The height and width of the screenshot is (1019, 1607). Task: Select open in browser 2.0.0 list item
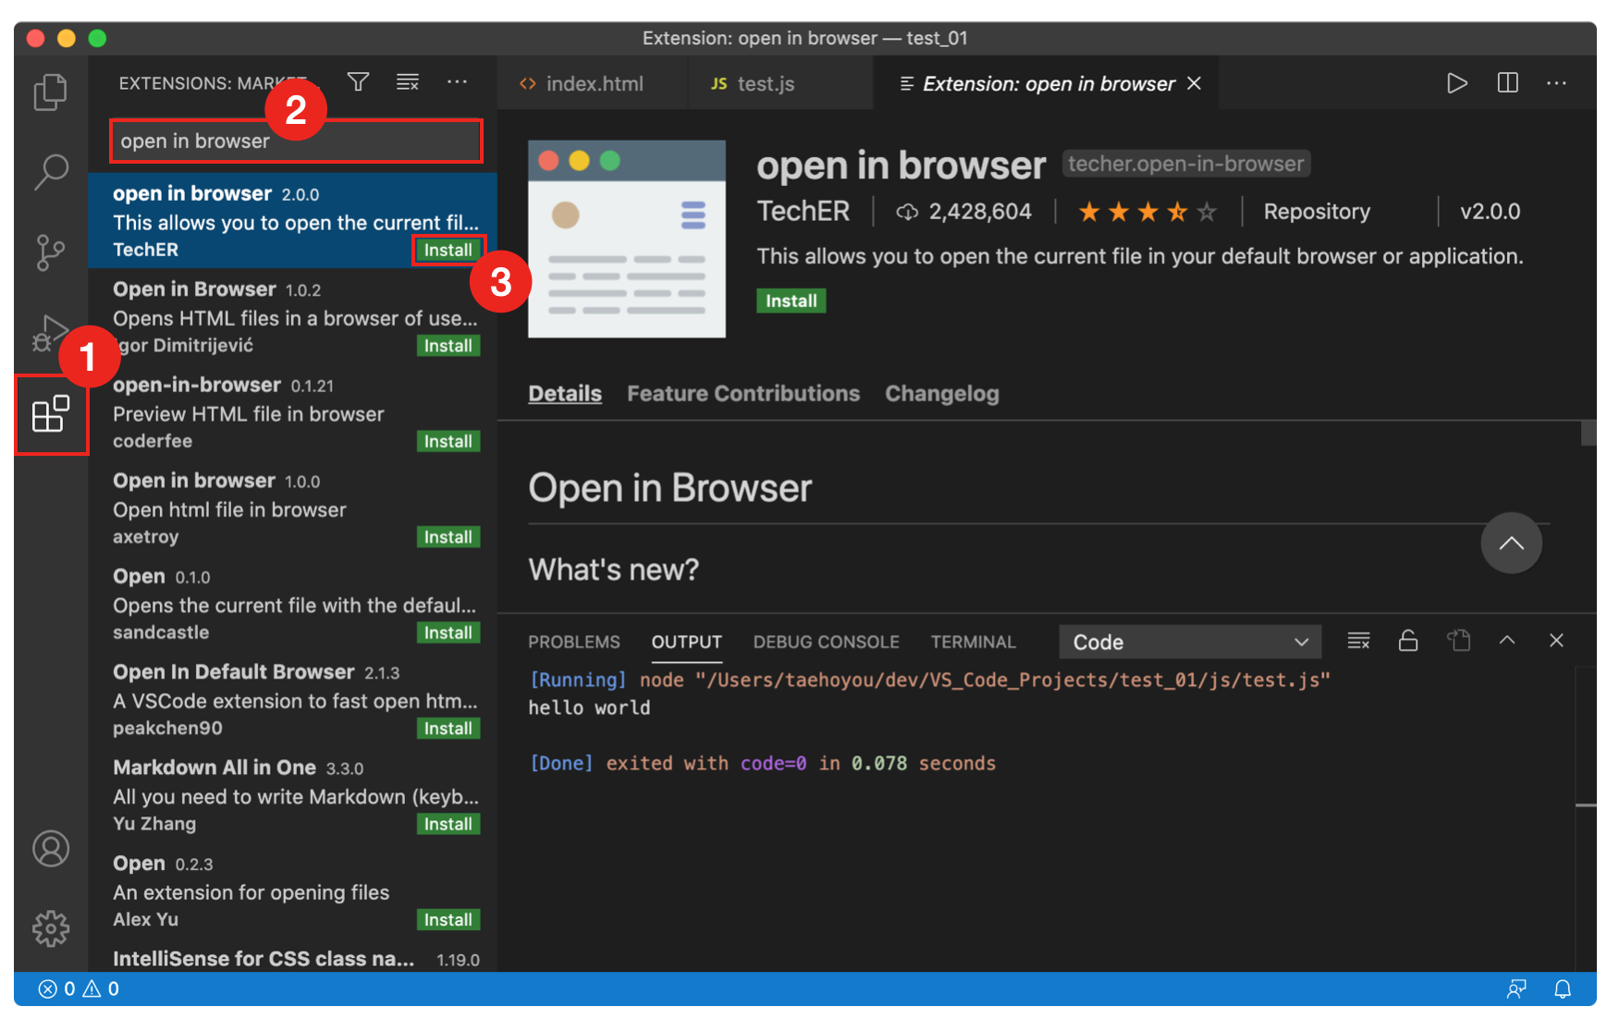tap(293, 221)
